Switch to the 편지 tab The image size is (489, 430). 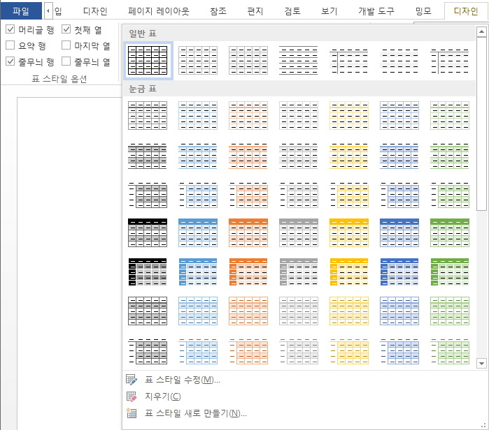pos(255,11)
